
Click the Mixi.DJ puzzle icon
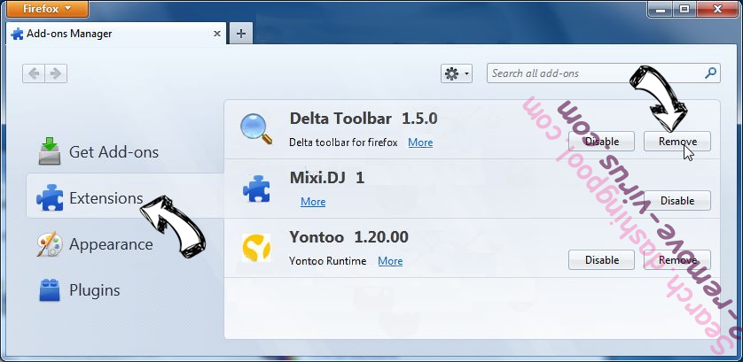pyautogui.click(x=256, y=189)
